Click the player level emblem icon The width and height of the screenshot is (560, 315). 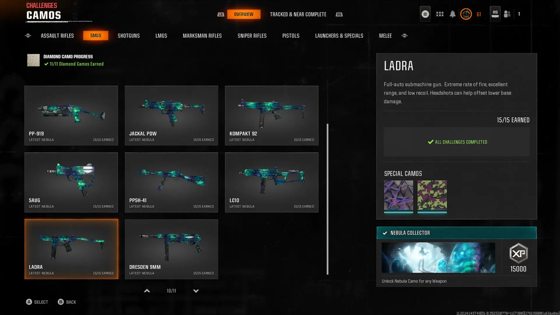pyautogui.click(x=466, y=14)
